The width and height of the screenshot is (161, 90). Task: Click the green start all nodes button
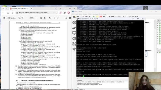[x=94, y=17]
